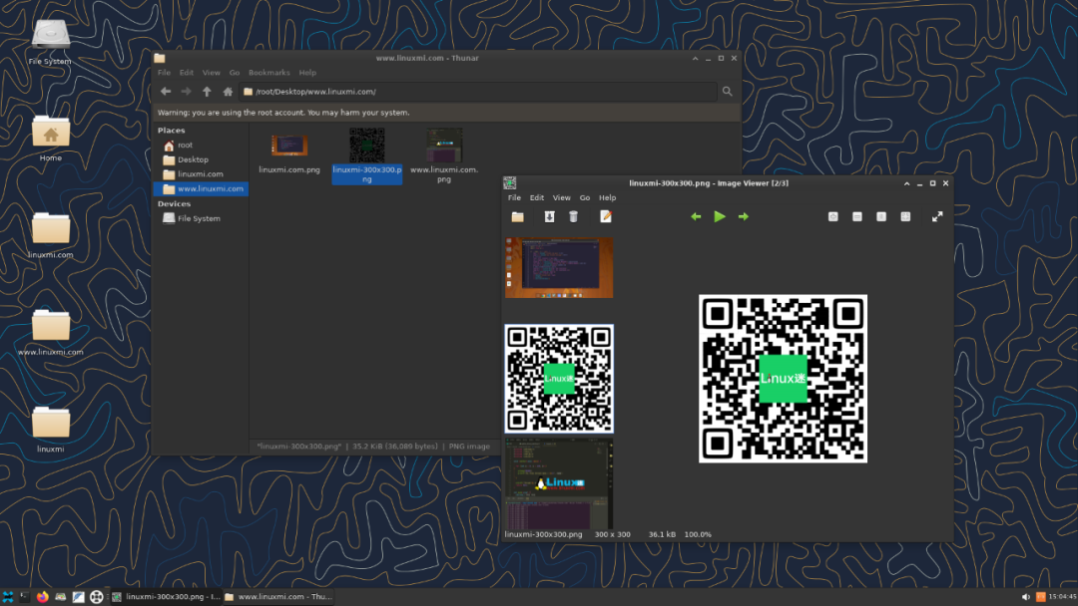This screenshot has height=606, width=1078.
Task: Zoom in on the QR code
Action: (x=832, y=216)
